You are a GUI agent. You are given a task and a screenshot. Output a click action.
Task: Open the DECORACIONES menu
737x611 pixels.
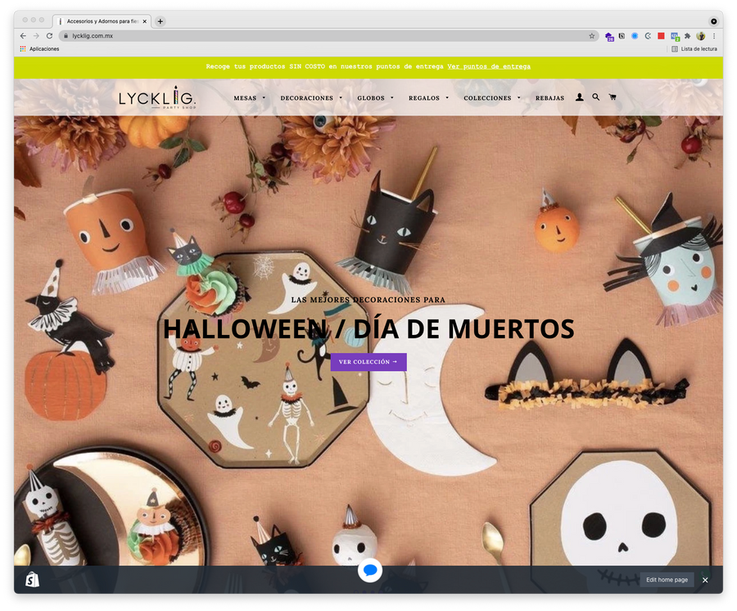click(x=306, y=97)
